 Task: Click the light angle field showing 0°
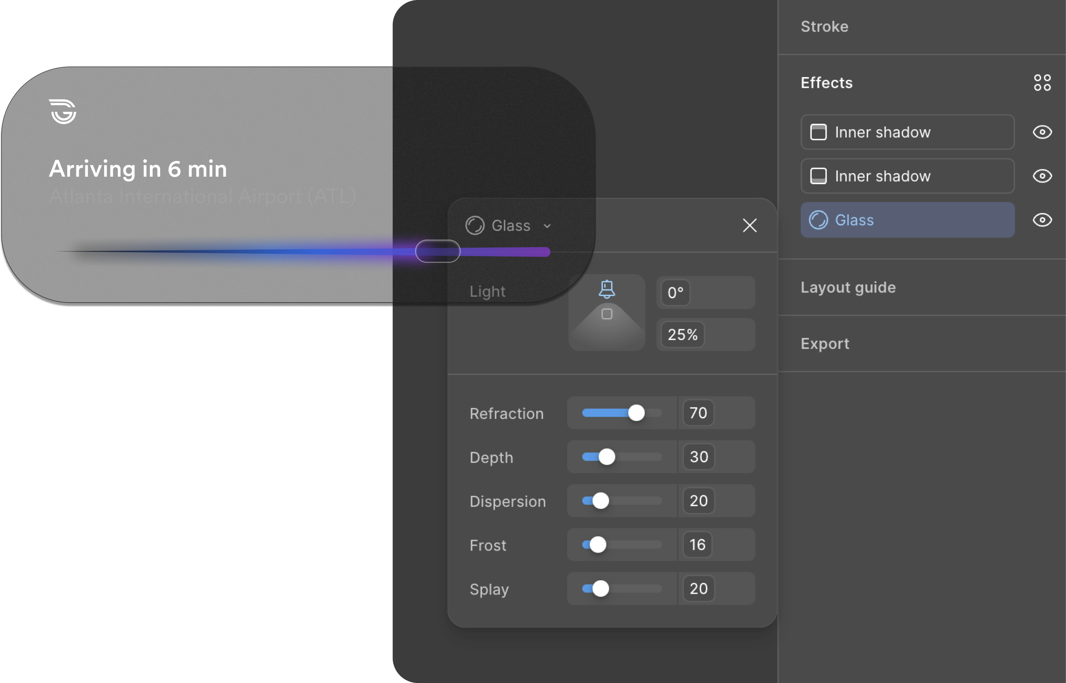[x=706, y=293]
